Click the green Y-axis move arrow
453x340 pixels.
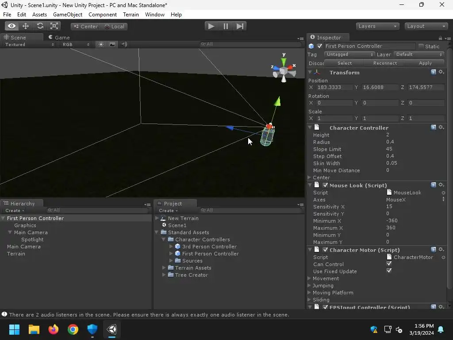(277, 101)
